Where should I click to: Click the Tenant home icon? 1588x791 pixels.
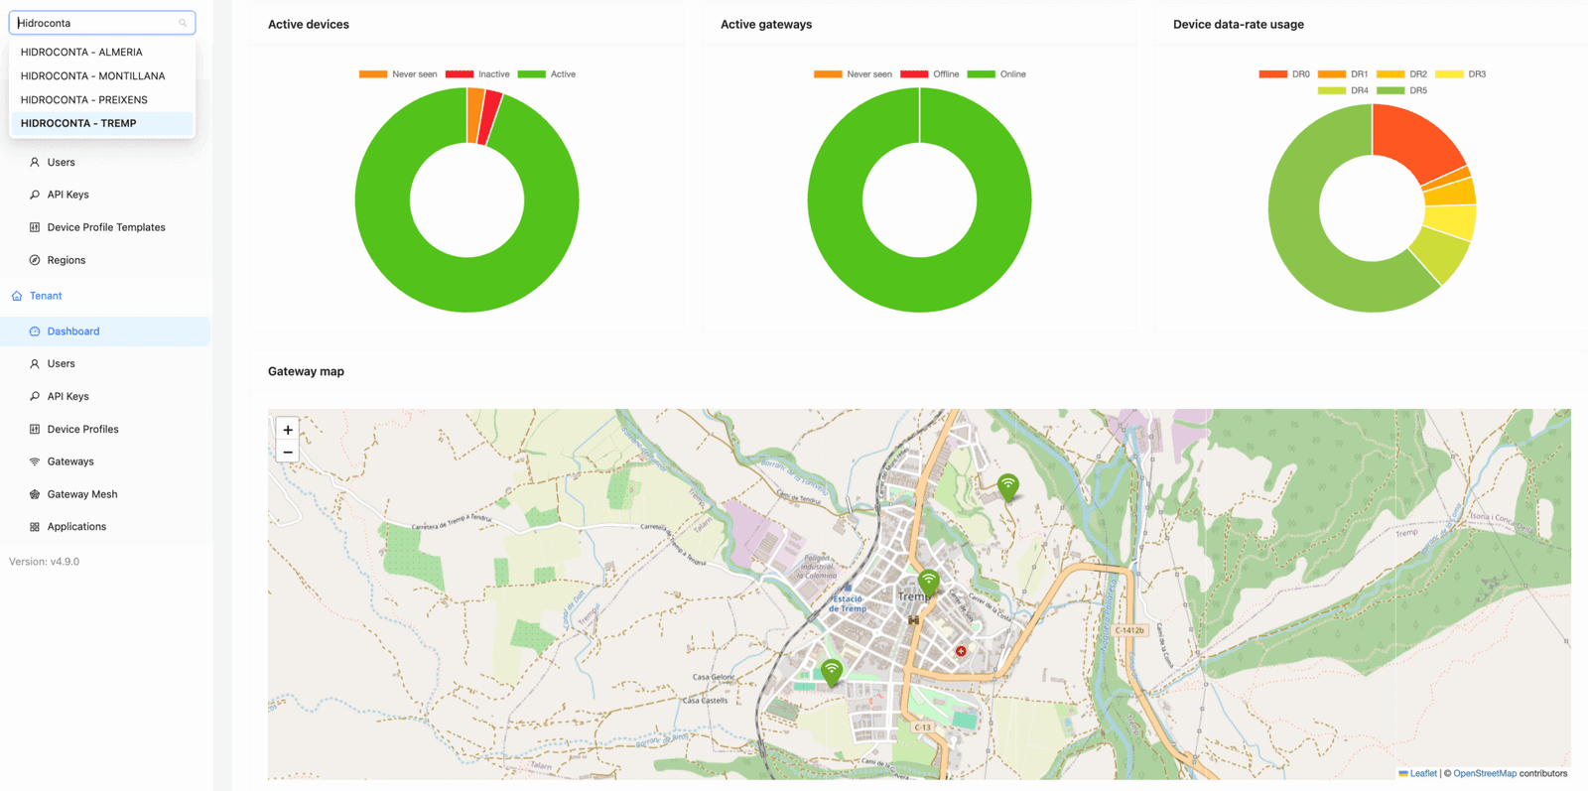click(17, 296)
